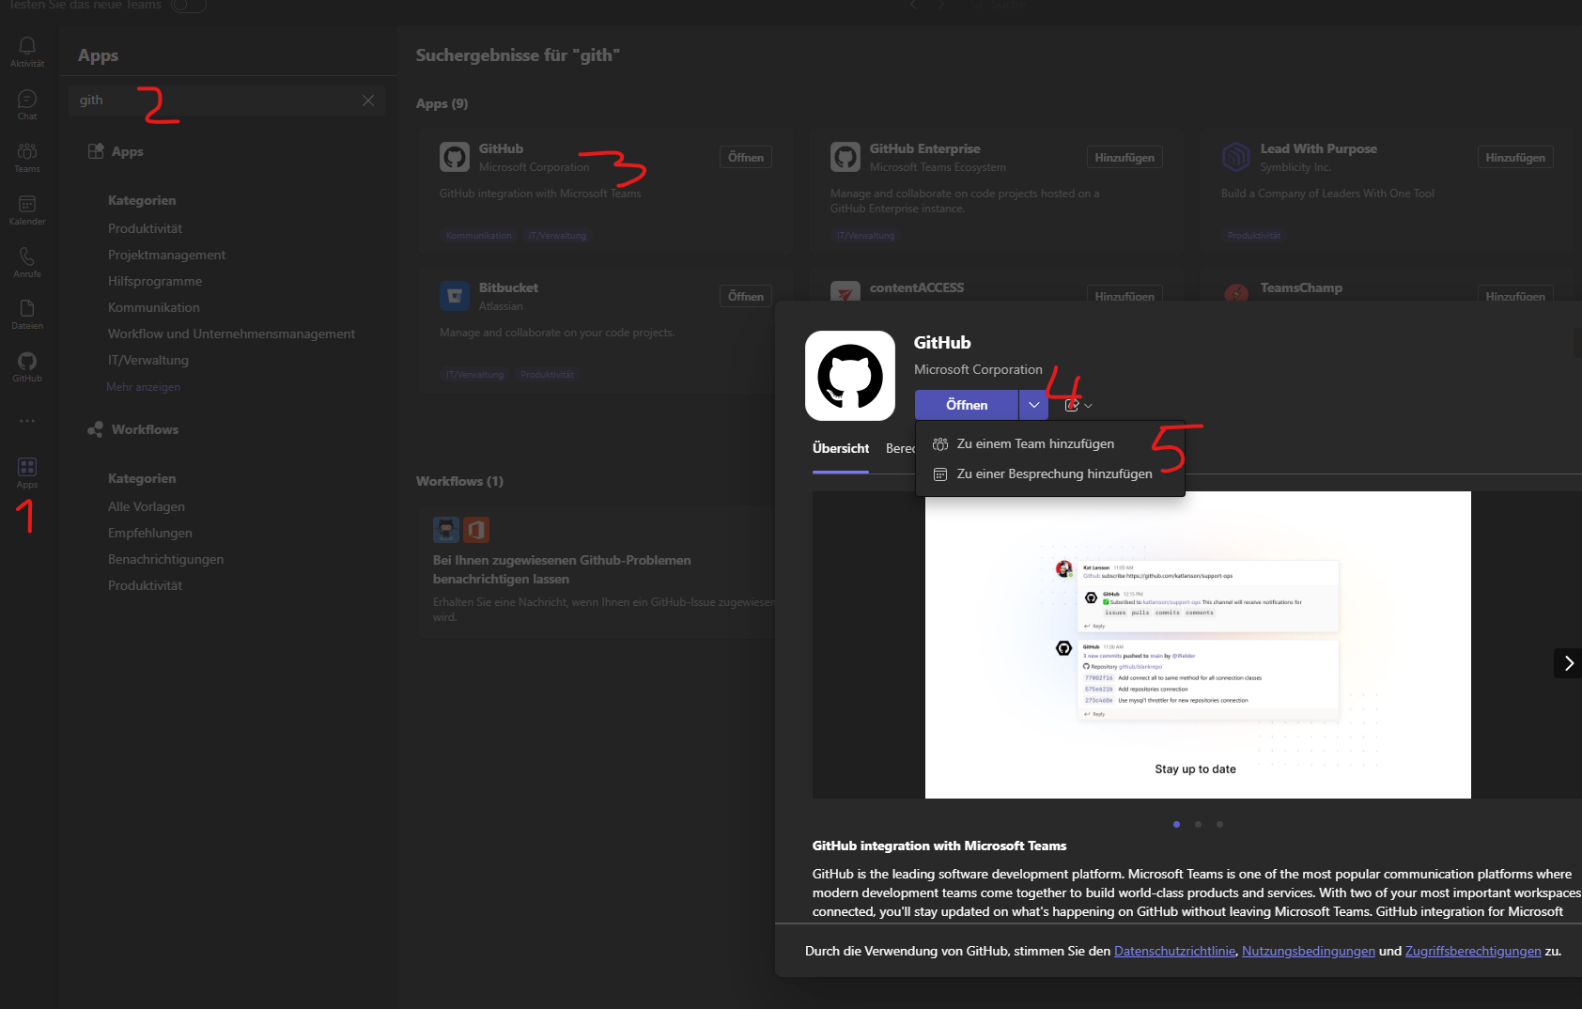Select Produktivität under Workflows Kategorien
Viewport: 1582px width, 1009px height.
145,585
